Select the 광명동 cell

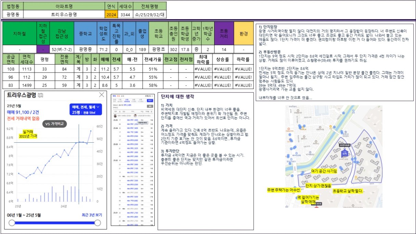[14, 14]
